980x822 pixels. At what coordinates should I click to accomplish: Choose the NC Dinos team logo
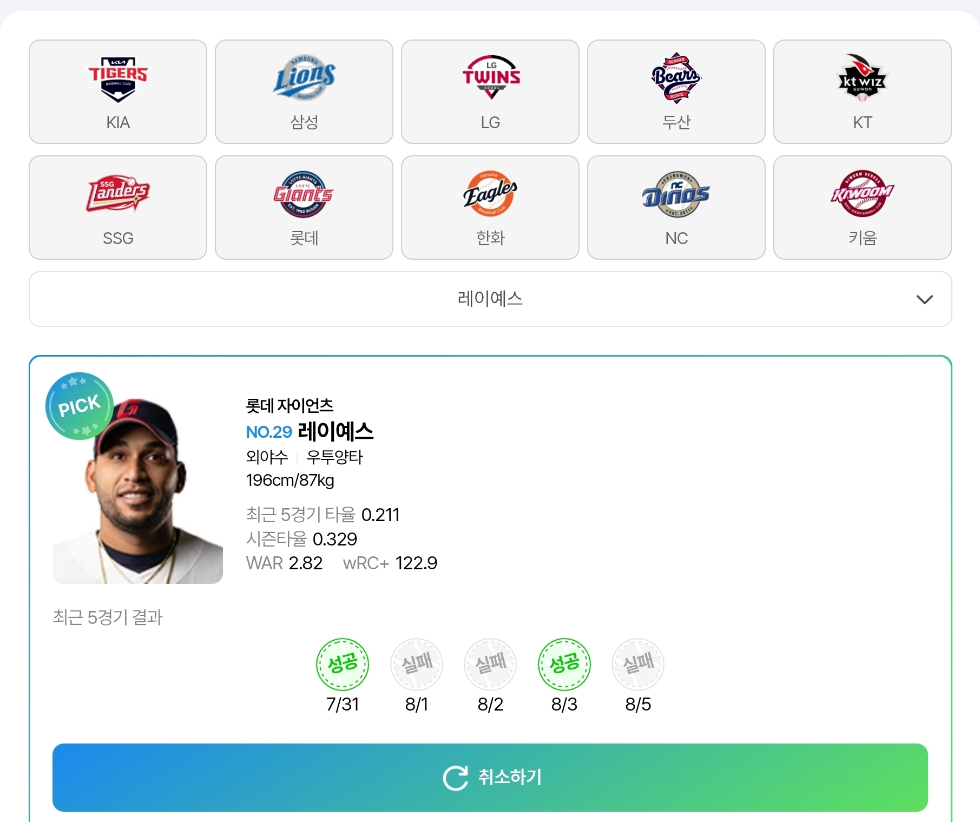pyautogui.click(x=676, y=194)
